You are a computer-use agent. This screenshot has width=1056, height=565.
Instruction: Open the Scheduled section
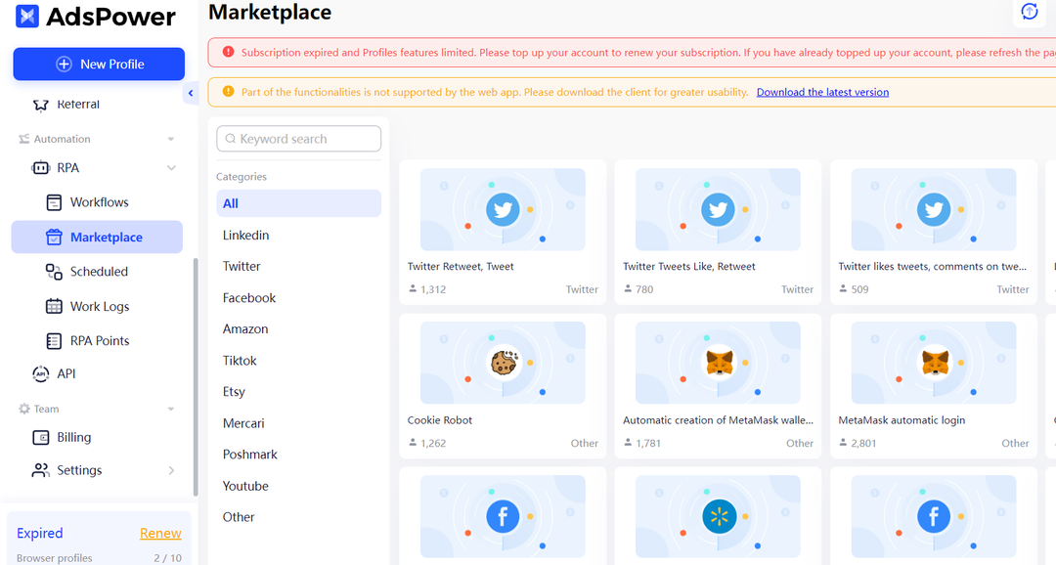(x=97, y=272)
